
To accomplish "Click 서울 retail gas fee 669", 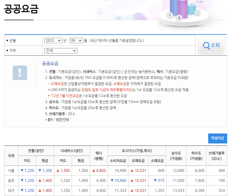I will [x=161, y=171].
